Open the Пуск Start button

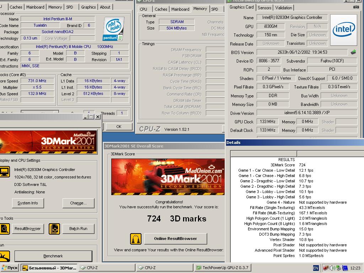9,268
